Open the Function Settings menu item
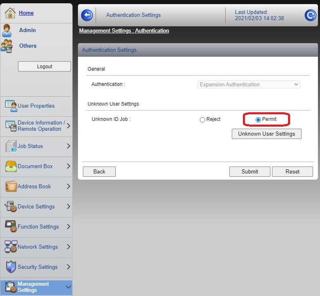The width and height of the screenshot is (320, 296). [x=38, y=227]
